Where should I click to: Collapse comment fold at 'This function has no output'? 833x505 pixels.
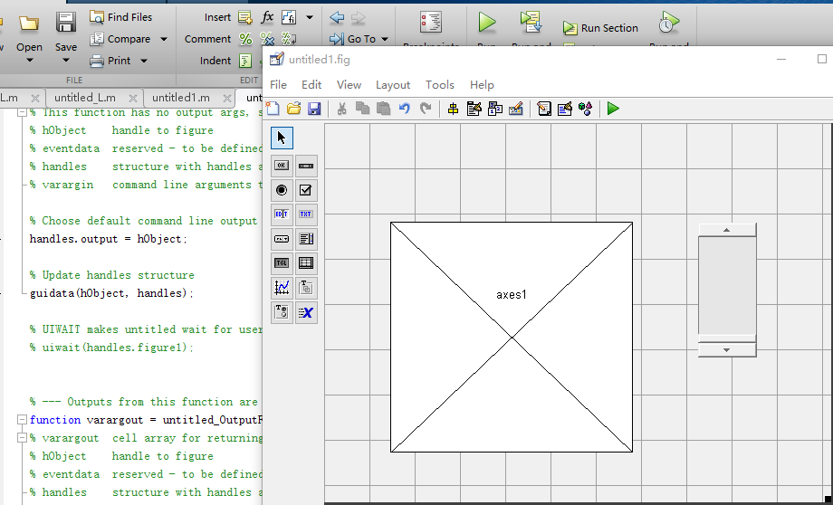[x=22, y=112]
